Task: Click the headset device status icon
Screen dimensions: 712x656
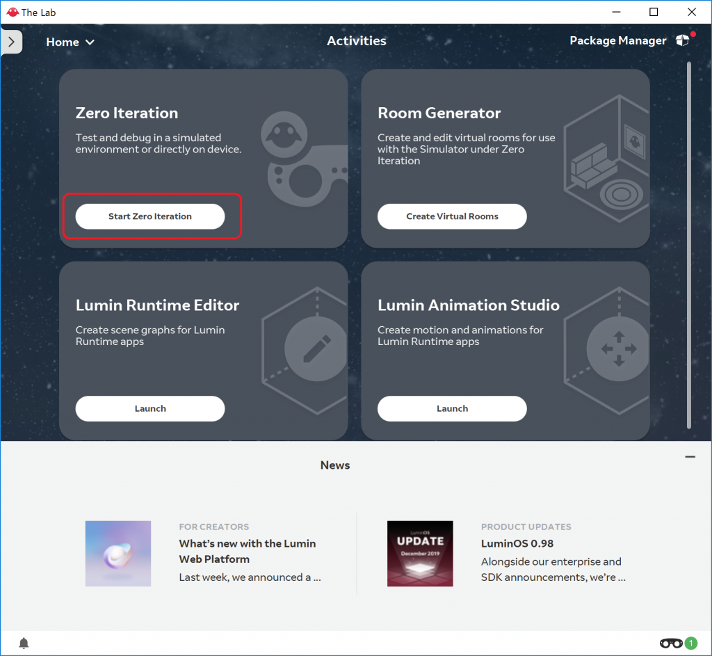Action: (x=670, y=643)
